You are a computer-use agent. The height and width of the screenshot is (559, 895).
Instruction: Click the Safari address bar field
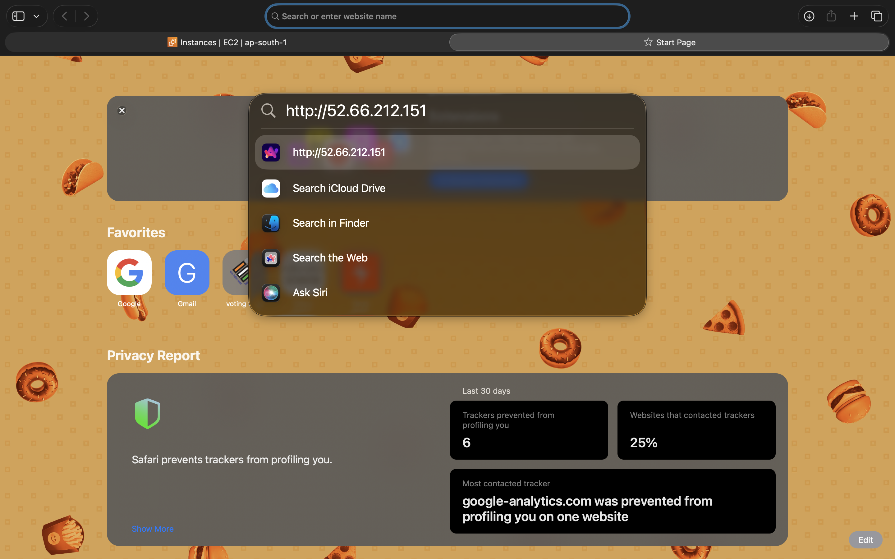click(x=447, y=16)
